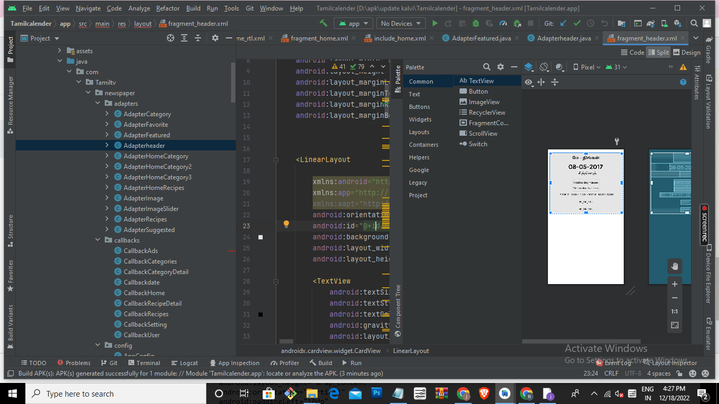Click the Palette search magnifier
This screenshot has height=404, width=719.
487,67
